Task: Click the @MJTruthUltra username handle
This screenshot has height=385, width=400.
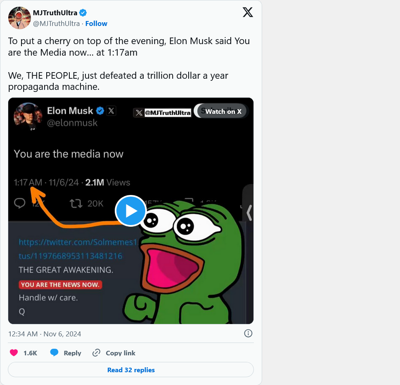Action: [57, 23]
